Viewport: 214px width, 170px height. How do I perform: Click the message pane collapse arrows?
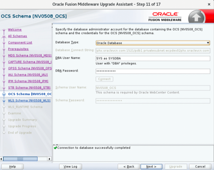55,145
